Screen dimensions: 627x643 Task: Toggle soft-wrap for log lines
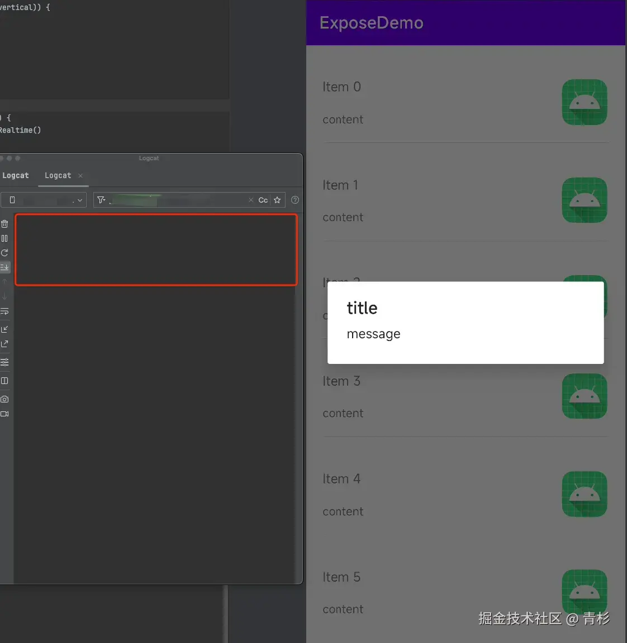tap(5, 311)
